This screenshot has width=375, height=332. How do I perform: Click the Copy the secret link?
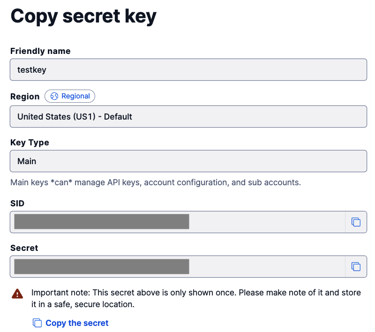click(x=77, y=323)
